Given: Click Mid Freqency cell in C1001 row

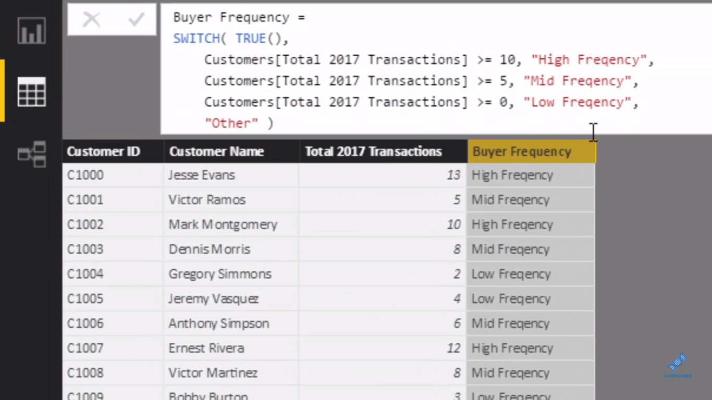Looking at the screenshot, I should click(x=531, y=200).
